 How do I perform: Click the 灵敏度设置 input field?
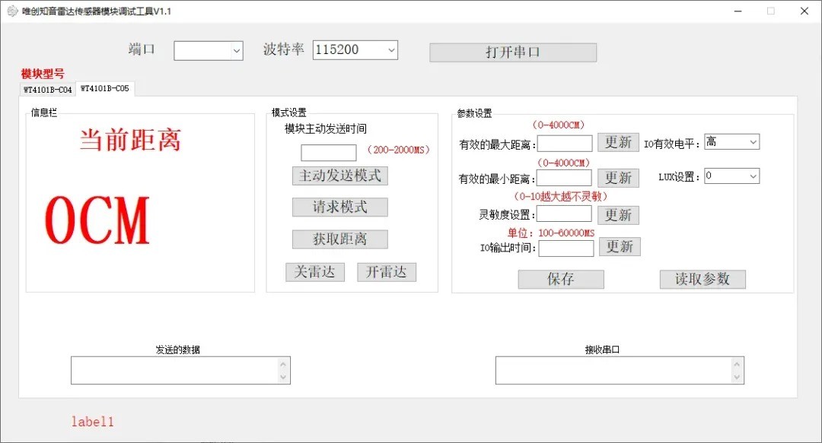[564, 214]
